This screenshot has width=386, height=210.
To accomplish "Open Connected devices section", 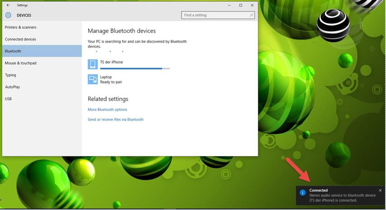I will (x=42, y=39).
